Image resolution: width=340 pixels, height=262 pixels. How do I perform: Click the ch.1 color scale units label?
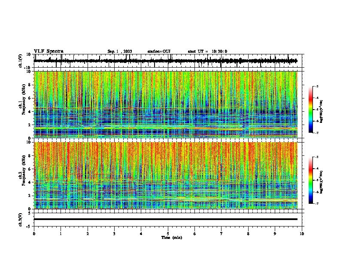[322, 111]
